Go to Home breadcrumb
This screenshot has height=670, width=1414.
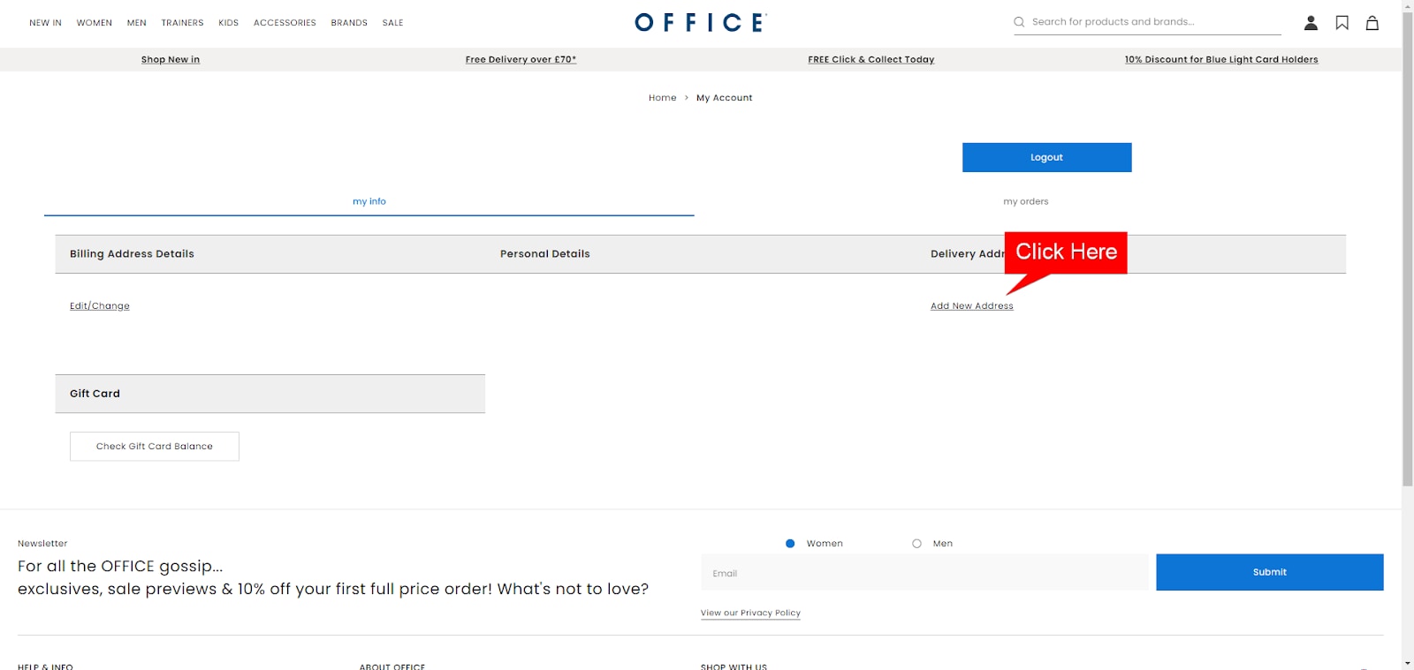(663, 98)
